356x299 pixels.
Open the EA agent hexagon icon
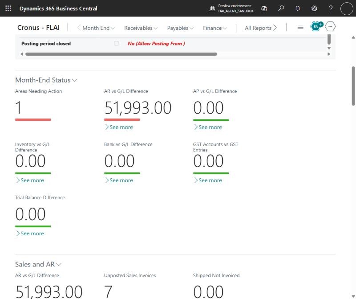point(316,27)
